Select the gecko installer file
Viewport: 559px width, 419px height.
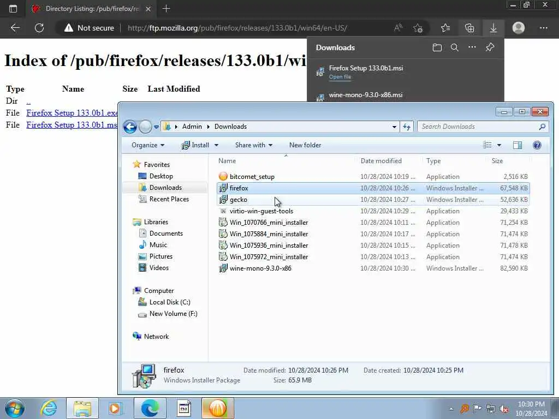[373, 200]
